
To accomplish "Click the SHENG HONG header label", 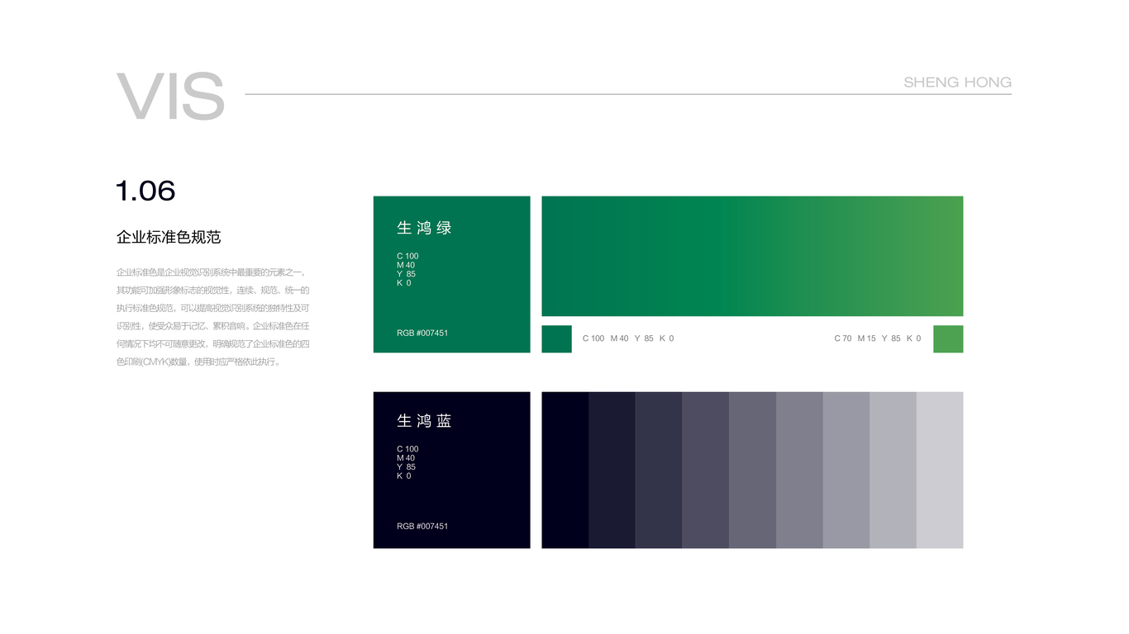I will tap(957, 83).
